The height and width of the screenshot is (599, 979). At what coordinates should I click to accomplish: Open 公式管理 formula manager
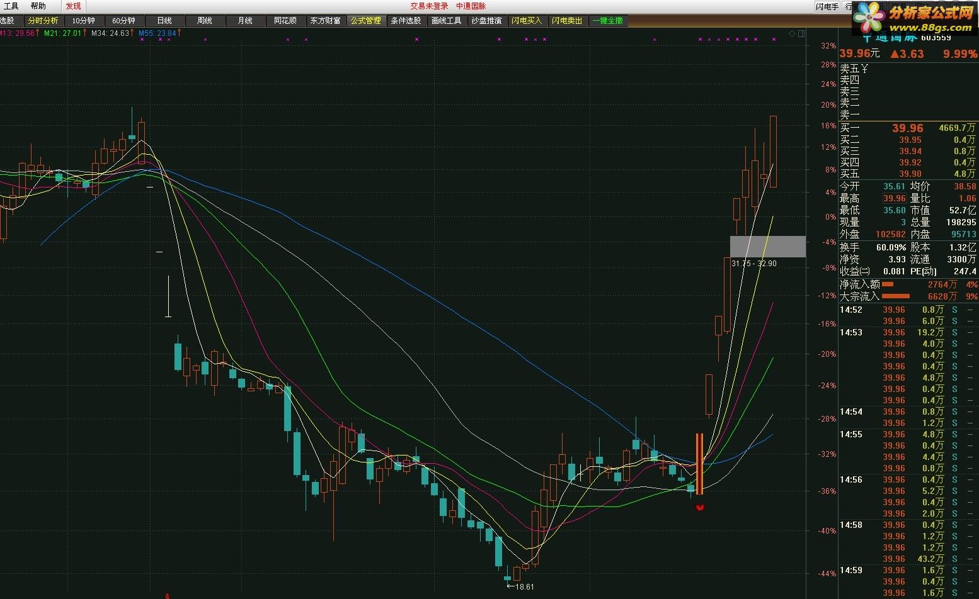click(365, 21)
